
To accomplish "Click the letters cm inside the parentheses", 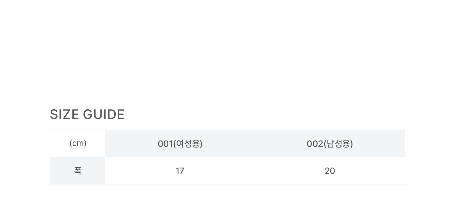I will (x=78, y=143).
